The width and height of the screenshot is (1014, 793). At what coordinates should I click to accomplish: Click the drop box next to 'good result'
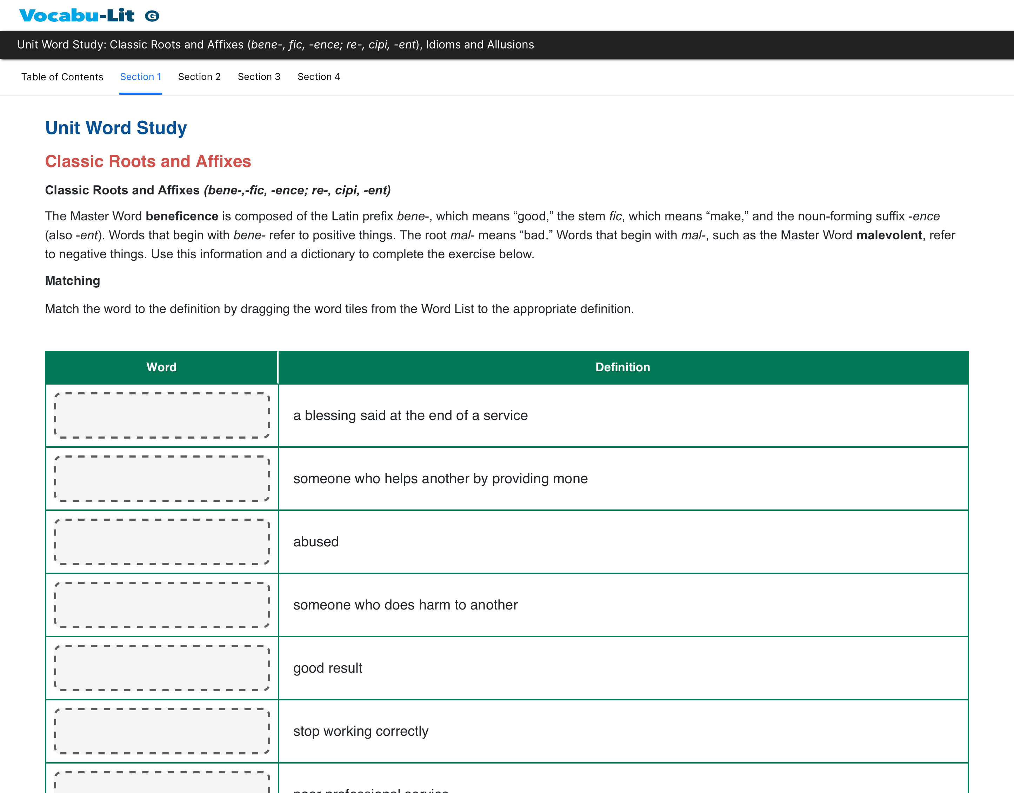[161, 668]
